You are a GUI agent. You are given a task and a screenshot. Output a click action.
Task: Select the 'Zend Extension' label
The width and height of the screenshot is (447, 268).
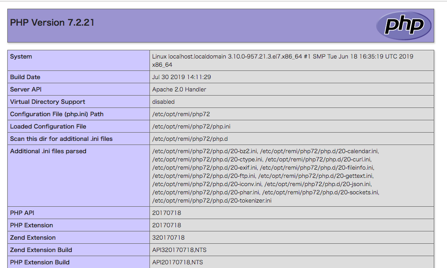click(x=33, y=237)
